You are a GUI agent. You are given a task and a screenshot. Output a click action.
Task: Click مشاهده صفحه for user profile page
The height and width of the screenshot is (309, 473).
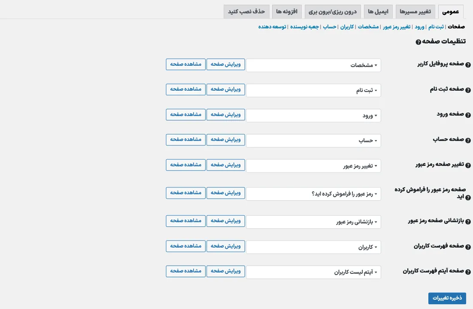[x=185, y=64]
